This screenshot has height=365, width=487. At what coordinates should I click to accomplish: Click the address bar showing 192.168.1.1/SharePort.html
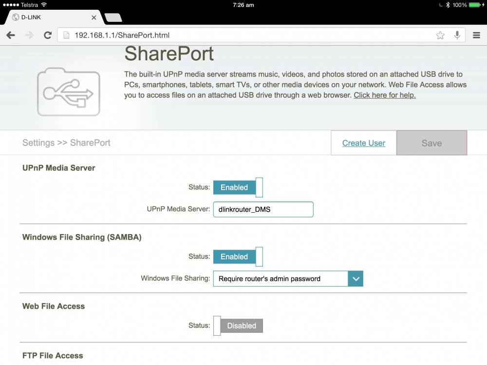point(261,35)
